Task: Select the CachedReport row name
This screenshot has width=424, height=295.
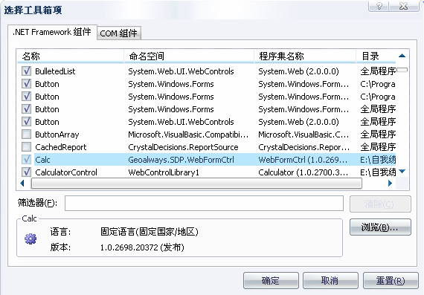Action: tap(61, 147)
